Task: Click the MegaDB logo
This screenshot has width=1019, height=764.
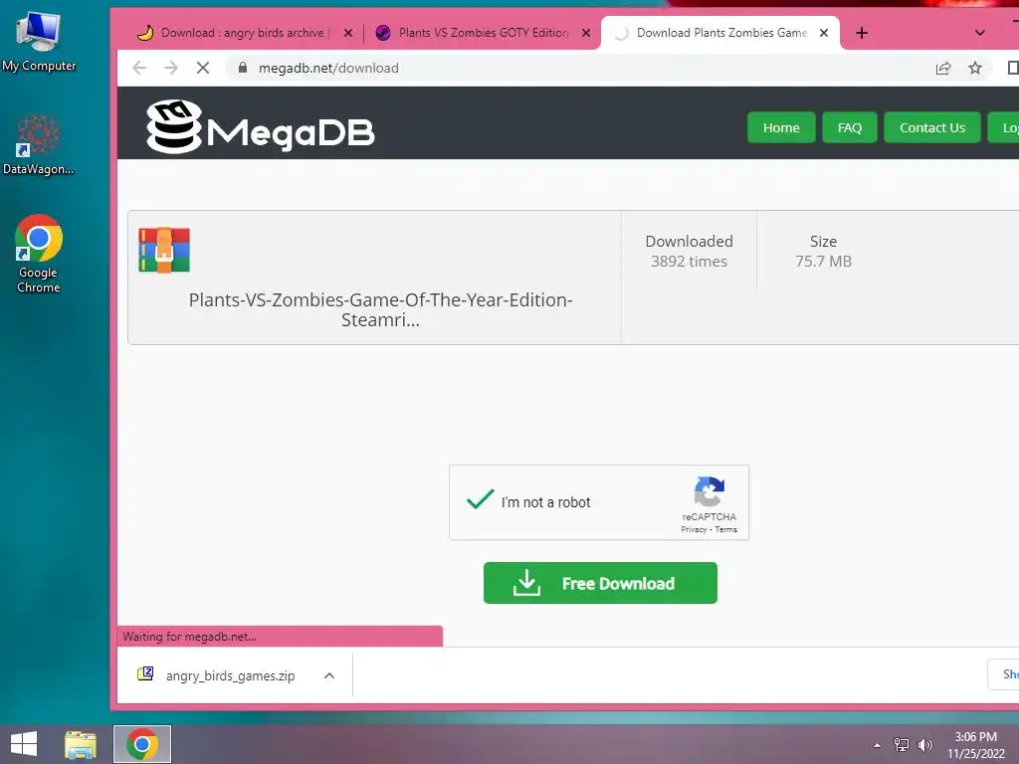Action: point(260,127)
